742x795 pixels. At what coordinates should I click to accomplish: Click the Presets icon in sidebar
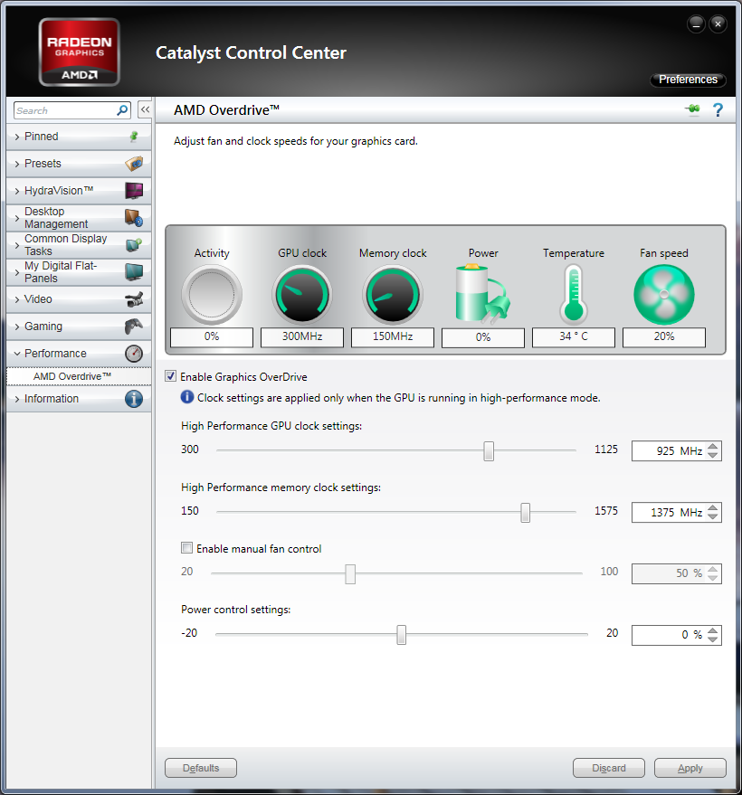click(x=134, y=164)
